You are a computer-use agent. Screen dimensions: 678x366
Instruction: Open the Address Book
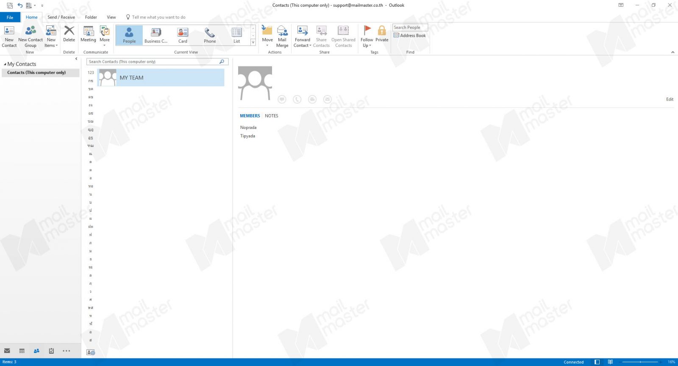click(410, 36)
